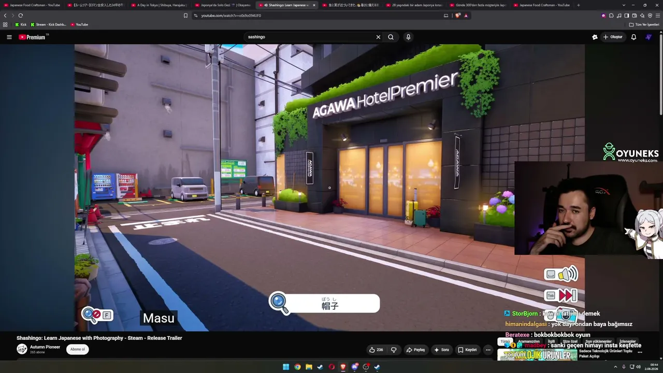Open the Oluştur create button

(612, 37)
